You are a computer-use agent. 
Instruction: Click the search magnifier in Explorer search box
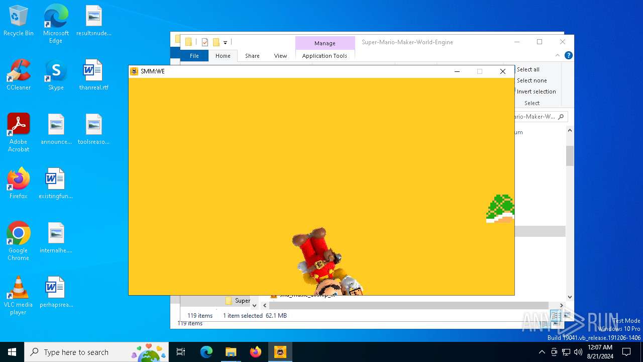point(561,117)
